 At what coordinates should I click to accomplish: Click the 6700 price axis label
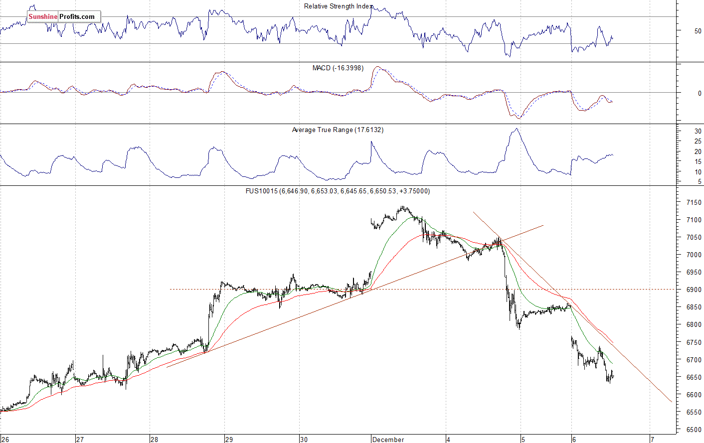(694, 360)
